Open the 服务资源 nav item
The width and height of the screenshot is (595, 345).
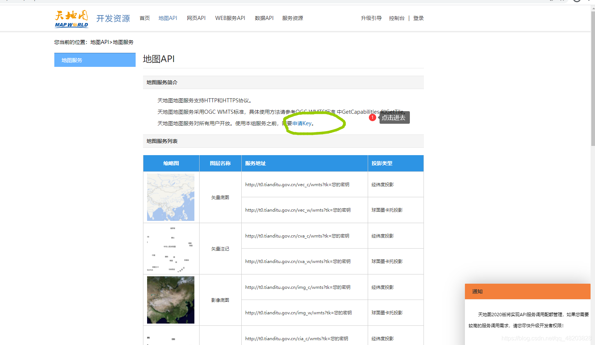pos(293,18)
